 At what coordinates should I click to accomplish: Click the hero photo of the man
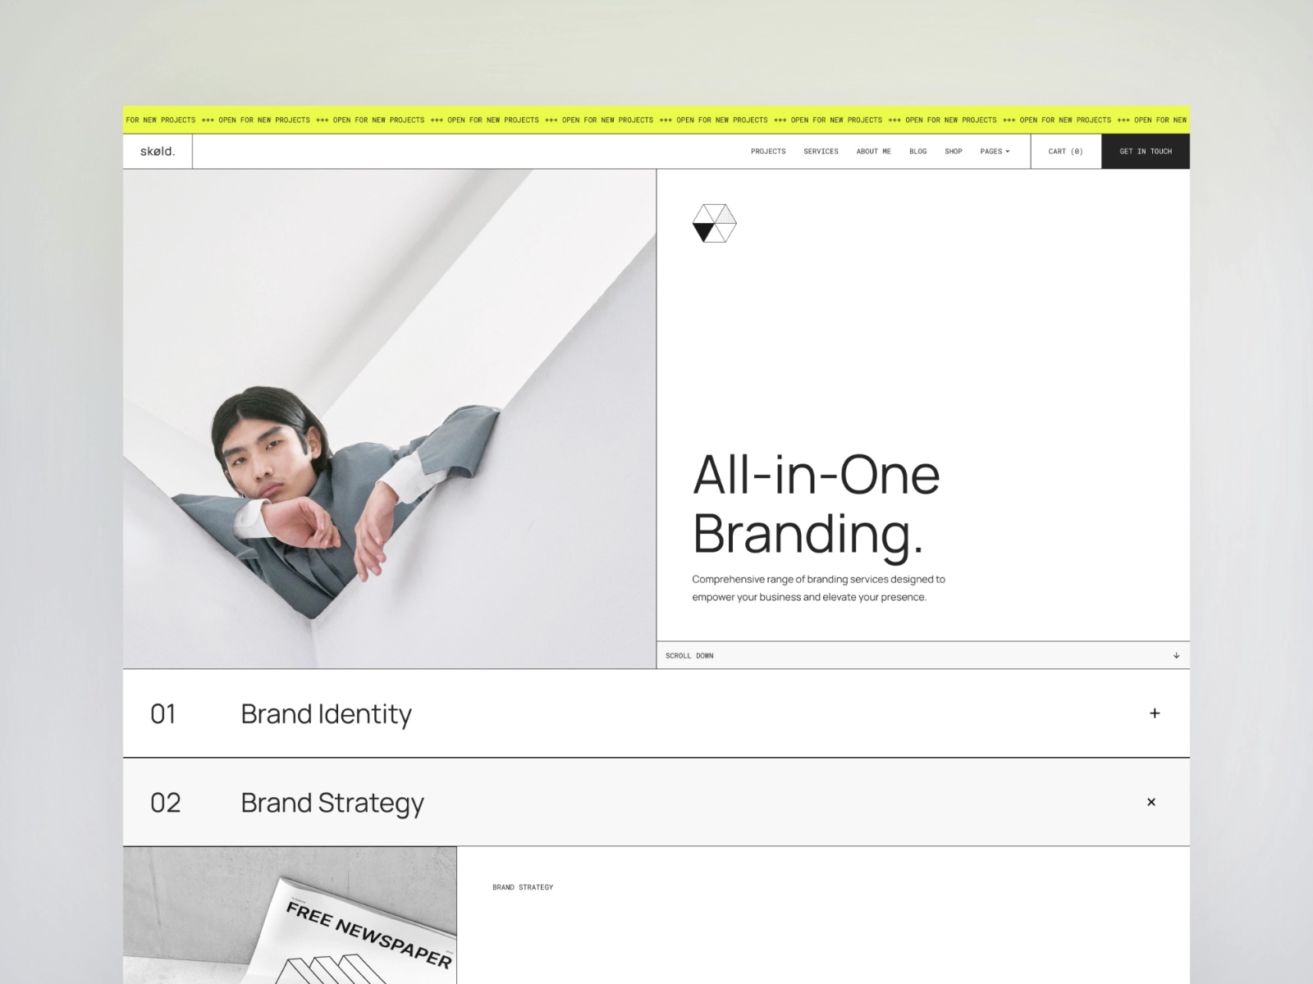pos(389,418)
